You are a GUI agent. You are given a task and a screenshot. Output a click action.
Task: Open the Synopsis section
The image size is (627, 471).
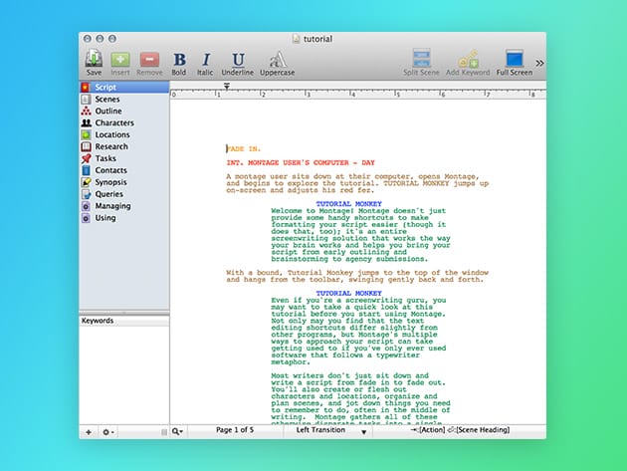[x=124, y=182]
